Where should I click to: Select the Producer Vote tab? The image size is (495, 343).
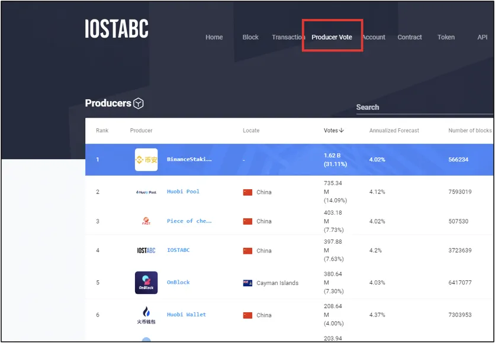coord(332,37)
